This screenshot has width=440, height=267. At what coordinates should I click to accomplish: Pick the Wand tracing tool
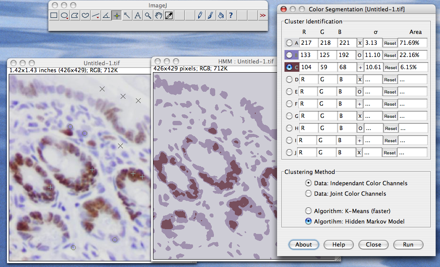127,16
